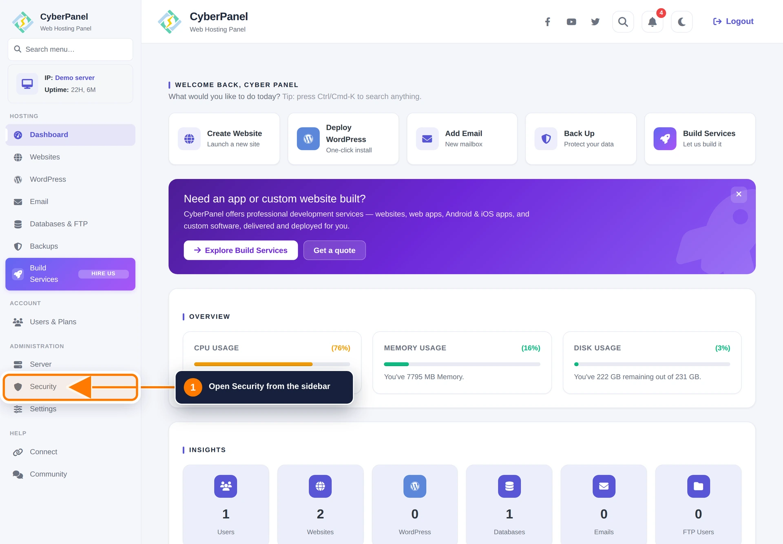Click the Back Up quick action card
This screenshot has height=544, width=783.
coord(581,139)
